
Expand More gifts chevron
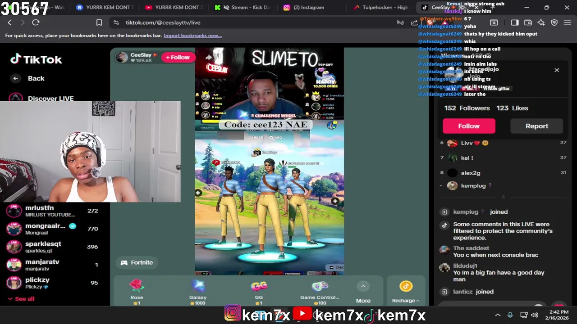(363, 286)
